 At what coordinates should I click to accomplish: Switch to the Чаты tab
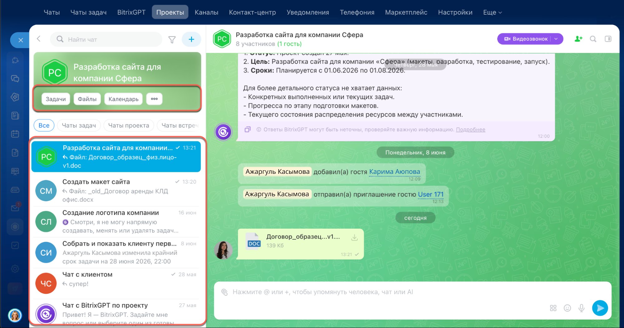52,12
